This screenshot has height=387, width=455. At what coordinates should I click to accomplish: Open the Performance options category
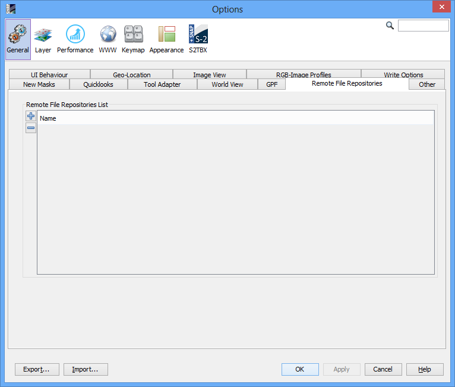pos(75,39)
